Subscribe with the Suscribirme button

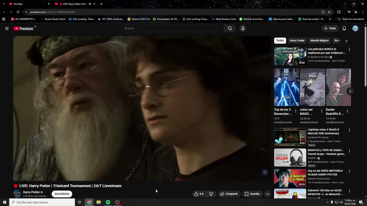pyautogui.click(x=62, y=194)
